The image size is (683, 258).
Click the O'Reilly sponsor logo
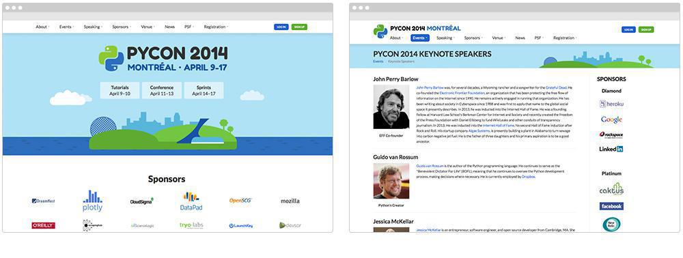coord(43,225)
